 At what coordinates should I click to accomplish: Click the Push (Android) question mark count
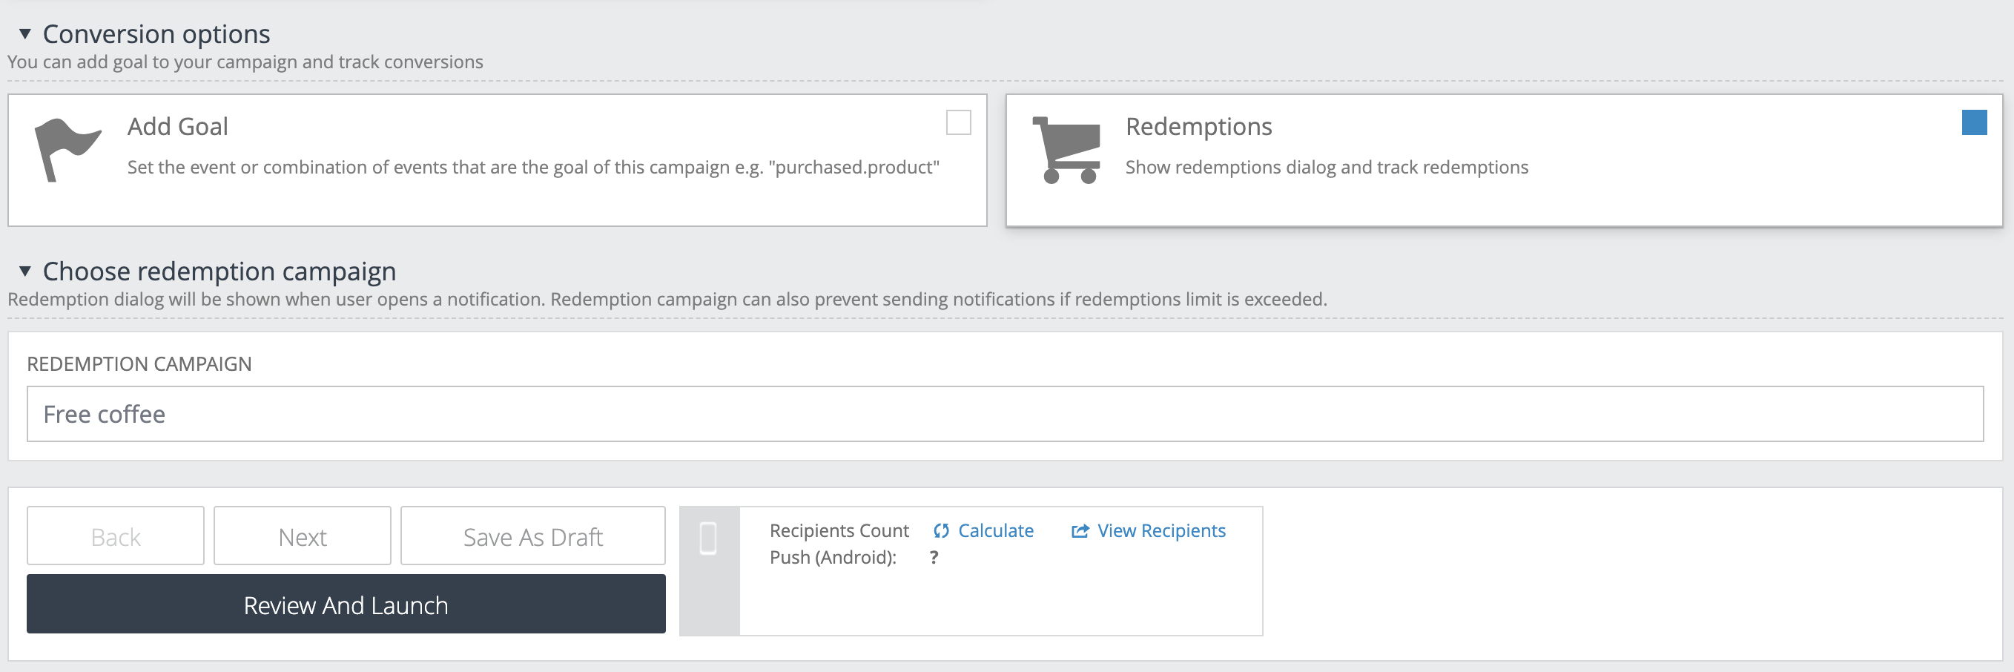934,558
